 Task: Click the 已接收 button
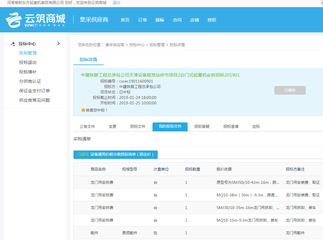[x=290, y=90]
